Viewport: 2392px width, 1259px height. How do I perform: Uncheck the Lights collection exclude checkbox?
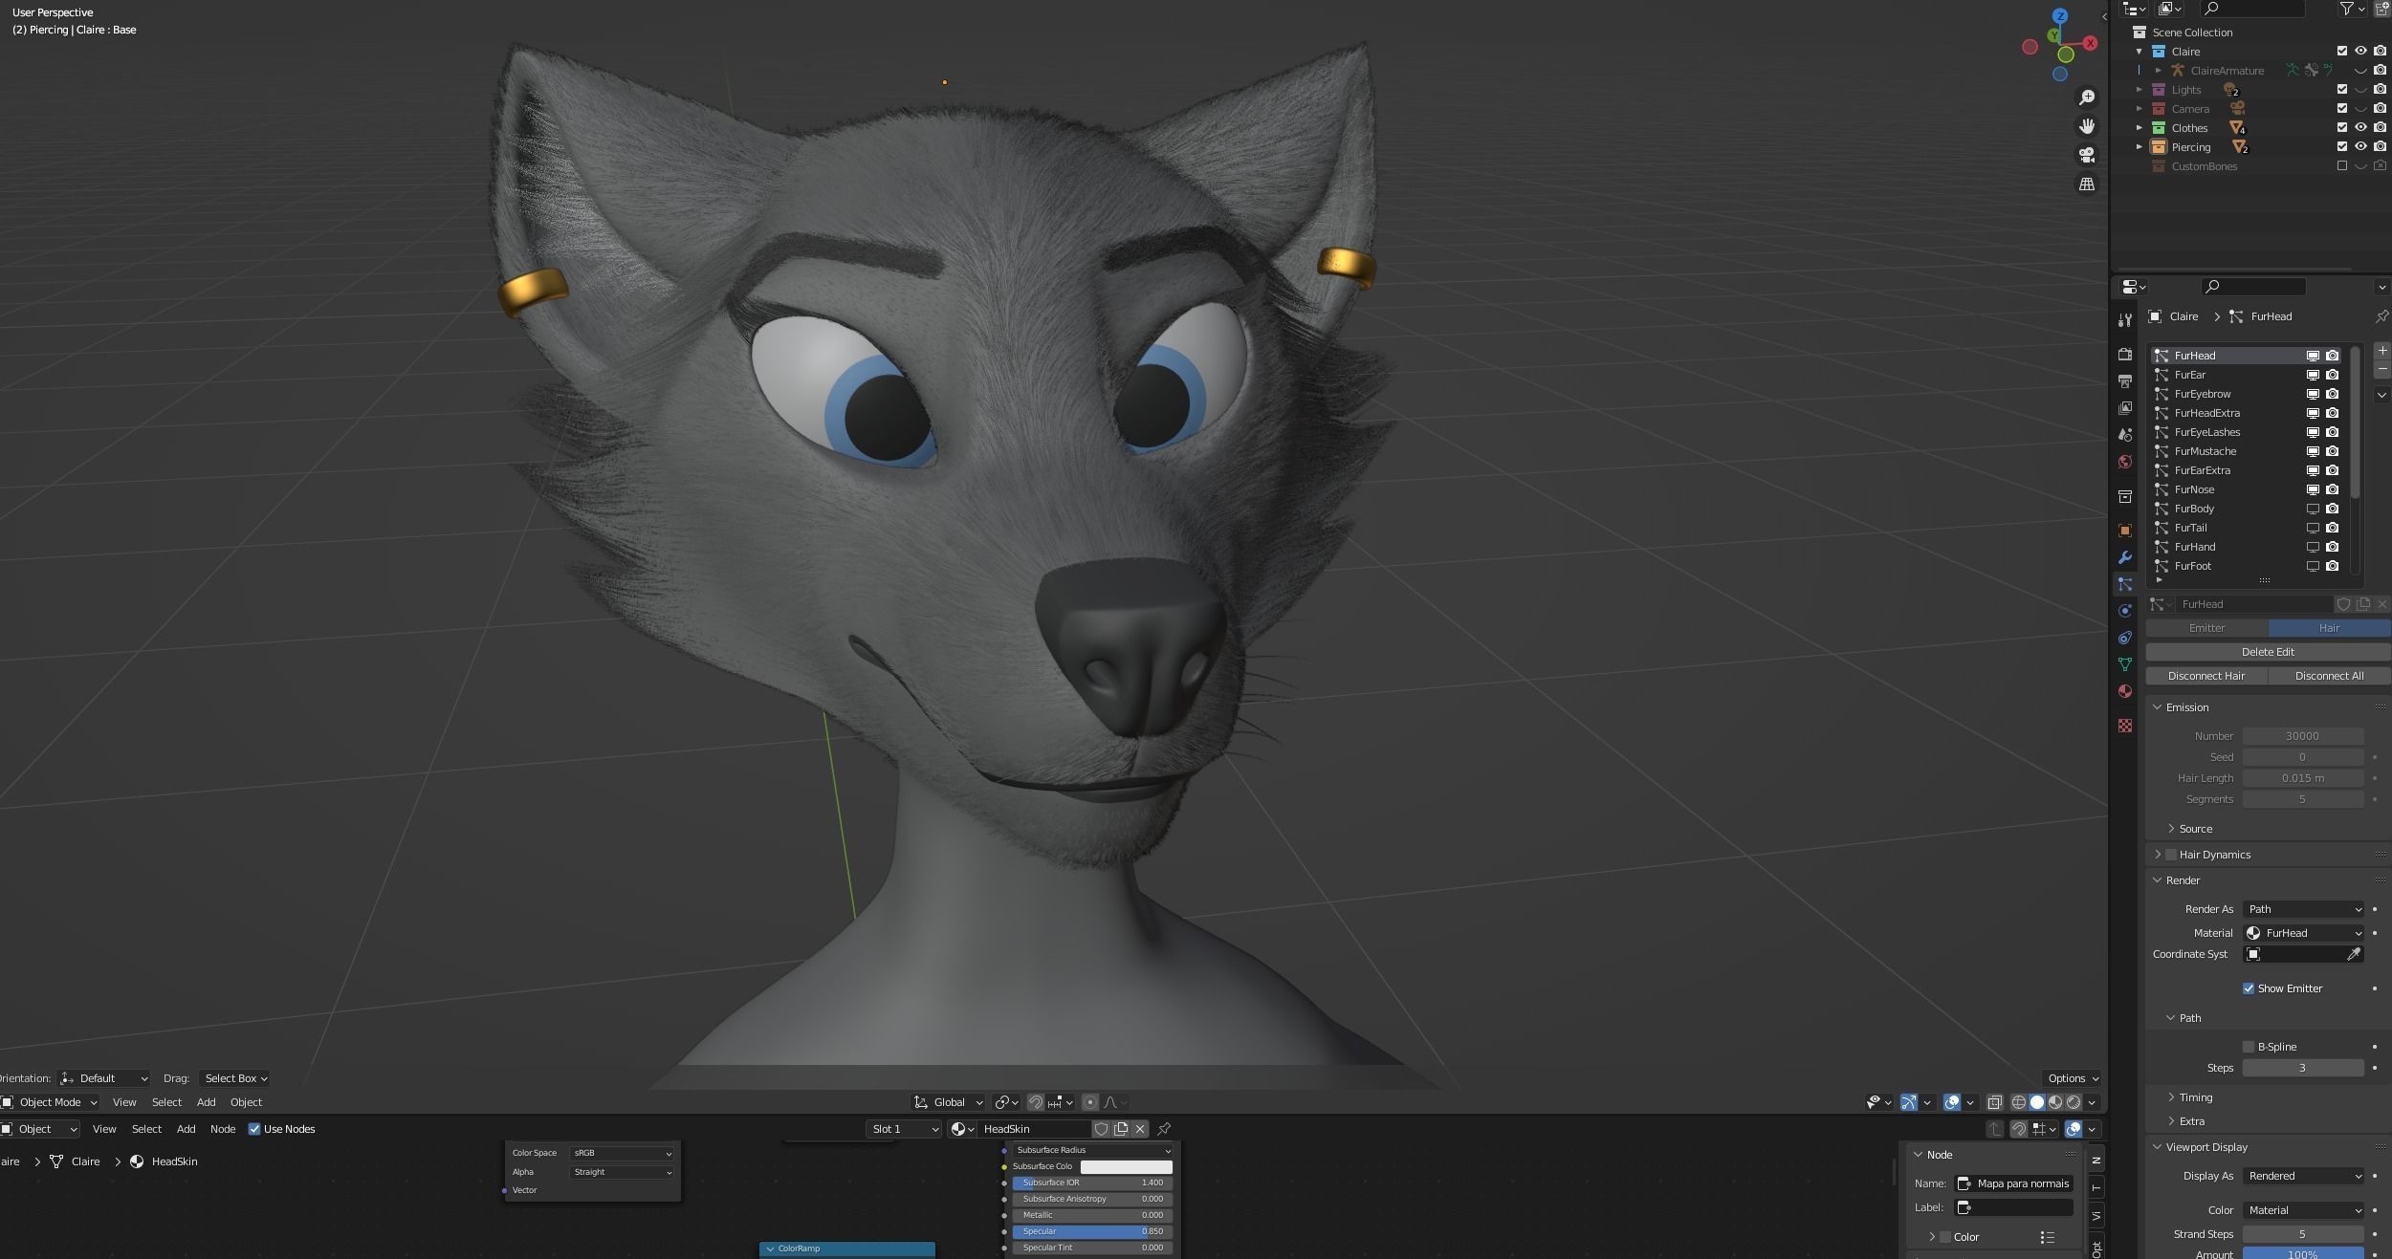(2342, 90)
